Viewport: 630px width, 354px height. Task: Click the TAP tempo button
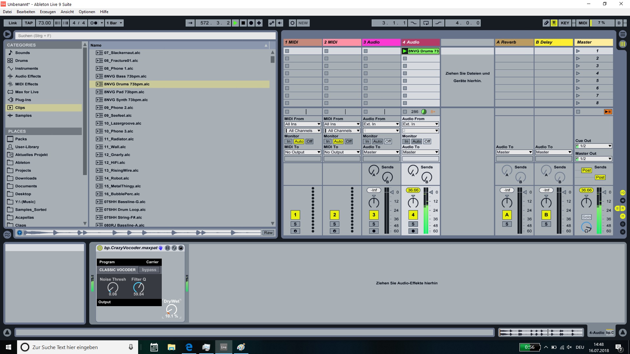[29, 23]
